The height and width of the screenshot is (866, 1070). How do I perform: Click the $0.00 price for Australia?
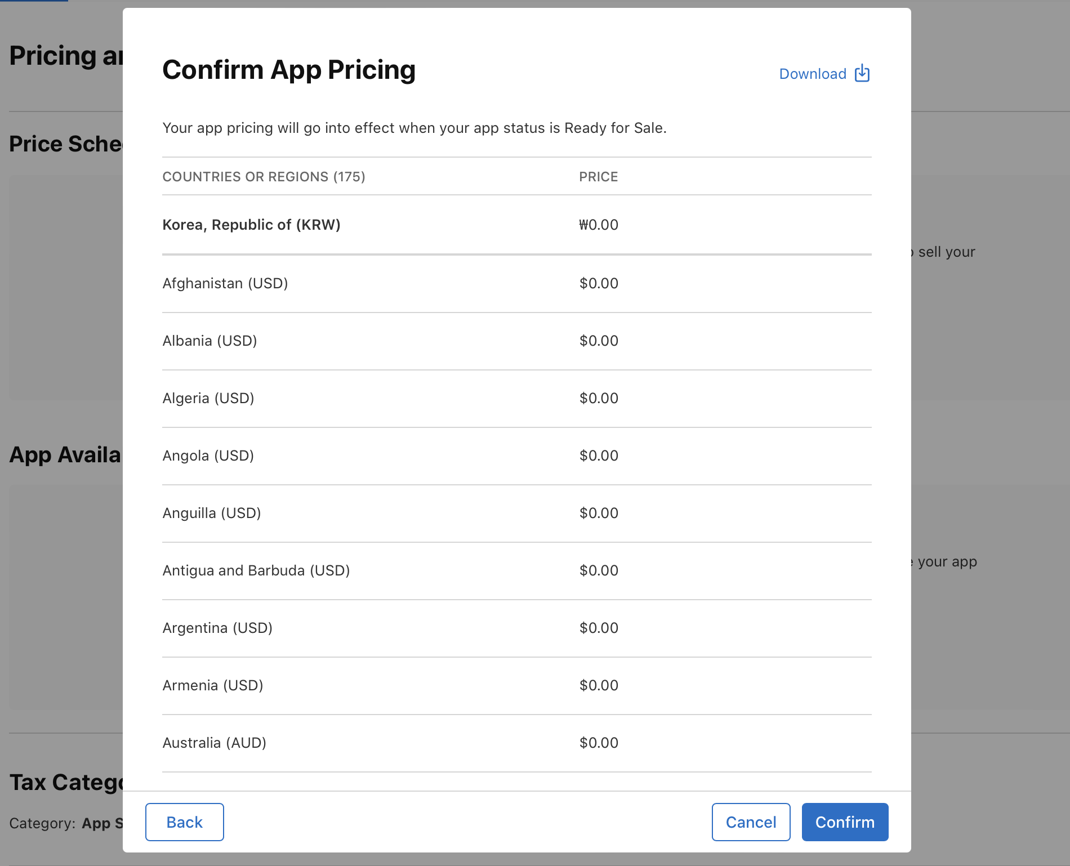click(599, 743)
